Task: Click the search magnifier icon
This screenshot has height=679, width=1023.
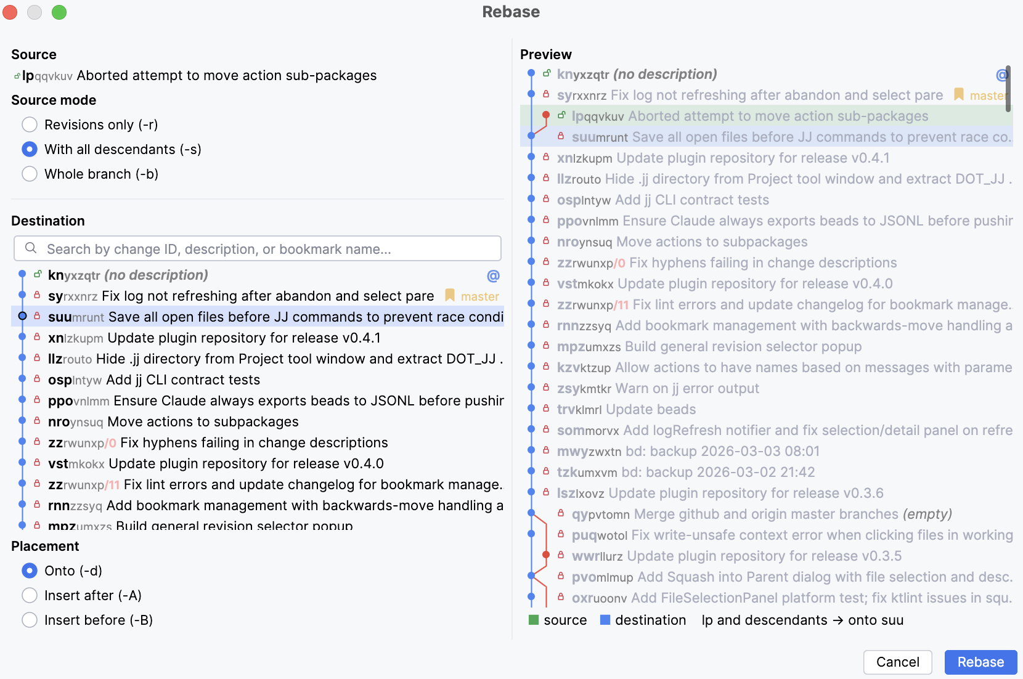Action: (31, 248)
